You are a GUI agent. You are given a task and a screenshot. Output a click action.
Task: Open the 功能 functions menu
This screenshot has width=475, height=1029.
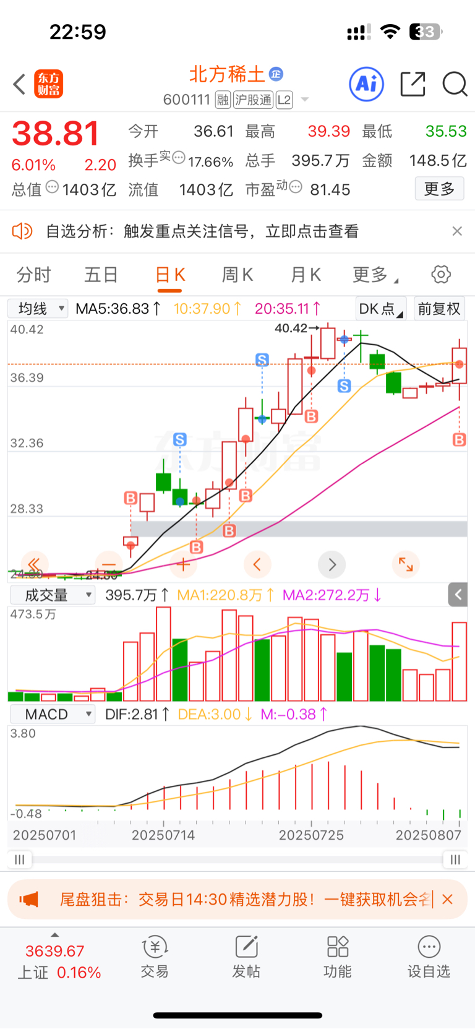pyautogui.click(x=338, y=957)
